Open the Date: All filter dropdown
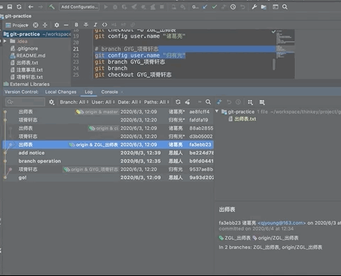The width and height of the screenshot is (341, 276). click(129, 102)
